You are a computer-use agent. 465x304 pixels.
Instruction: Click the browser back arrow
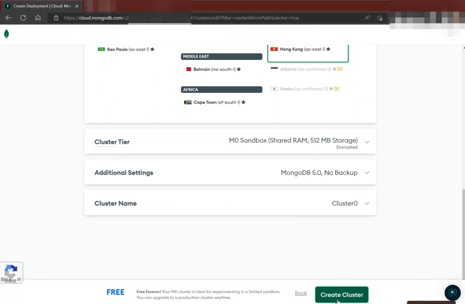pyautogui.click(x=8, y=18)
